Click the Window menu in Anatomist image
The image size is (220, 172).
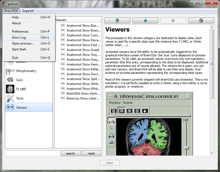pyautogui.click(x=115, y=103)
